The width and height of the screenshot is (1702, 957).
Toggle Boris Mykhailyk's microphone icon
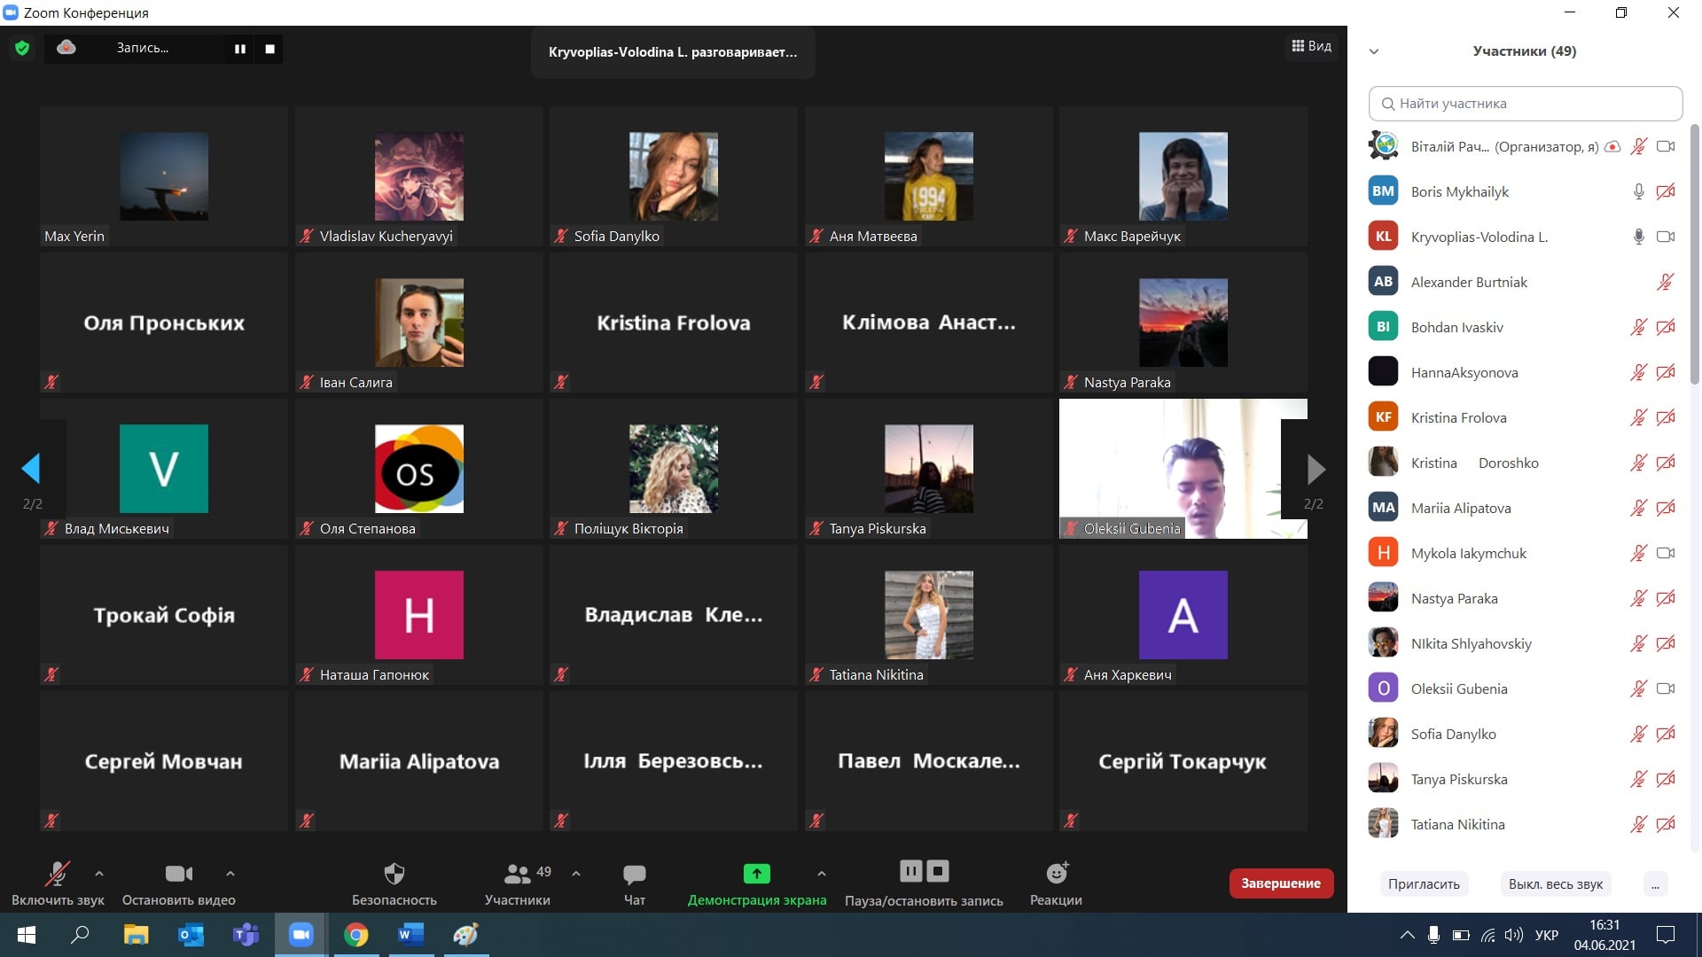(1638, 191)
